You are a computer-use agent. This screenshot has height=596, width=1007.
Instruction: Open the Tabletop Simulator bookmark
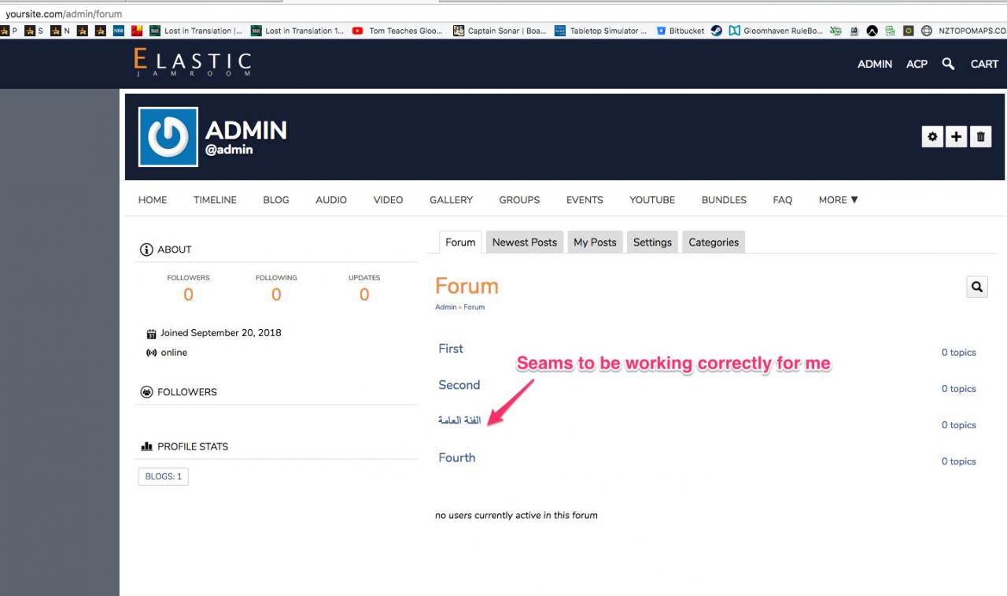(600, 31)
